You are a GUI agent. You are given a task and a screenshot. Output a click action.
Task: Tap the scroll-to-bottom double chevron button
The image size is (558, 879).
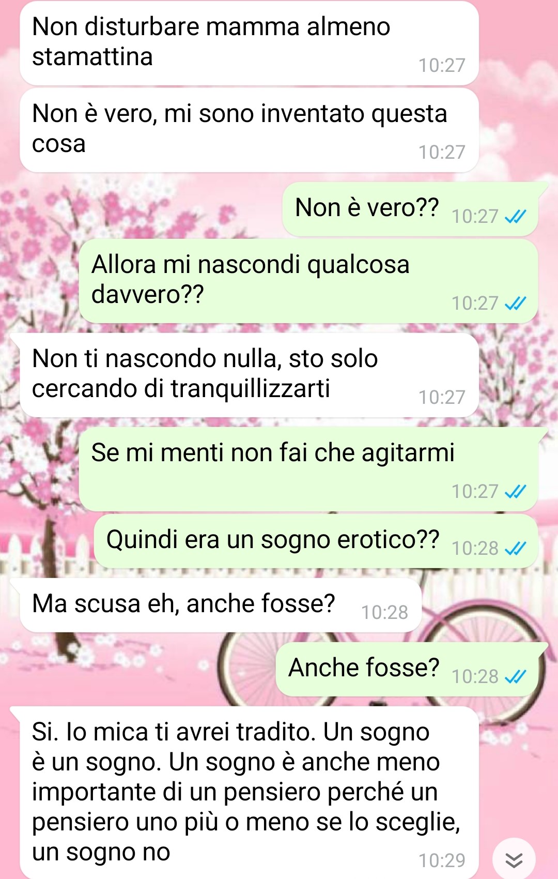[x=514, y=860]
